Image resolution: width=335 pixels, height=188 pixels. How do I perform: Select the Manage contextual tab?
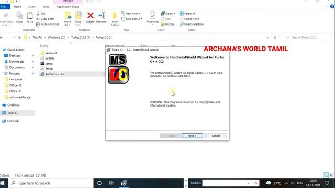[x=68, y=1]
